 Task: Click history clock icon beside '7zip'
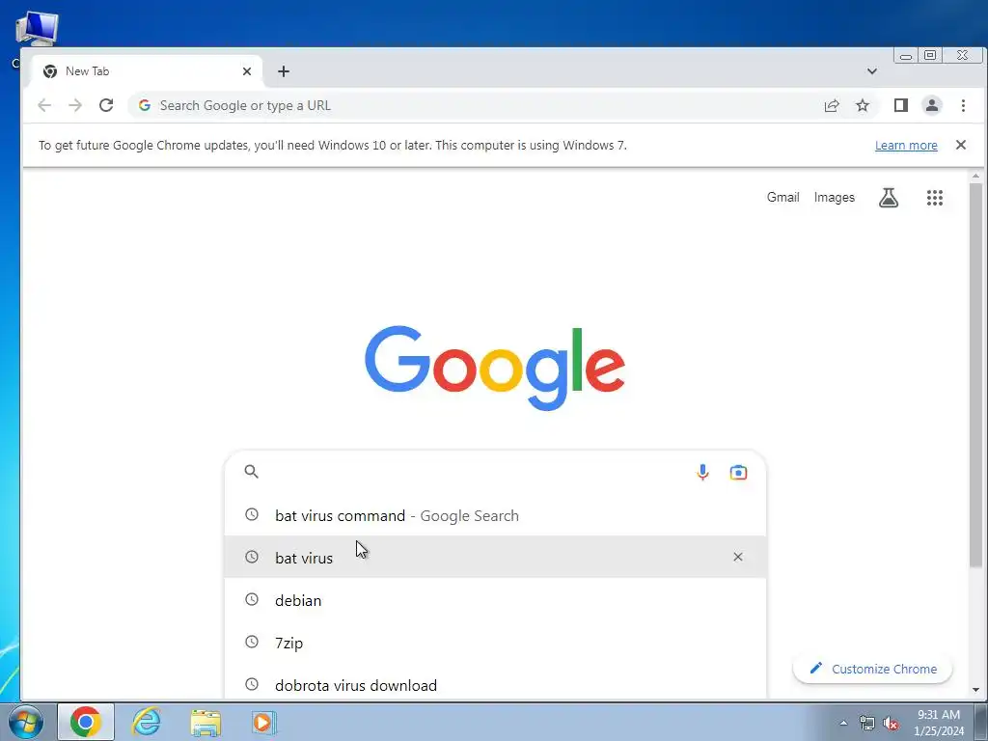click(252, 642)
